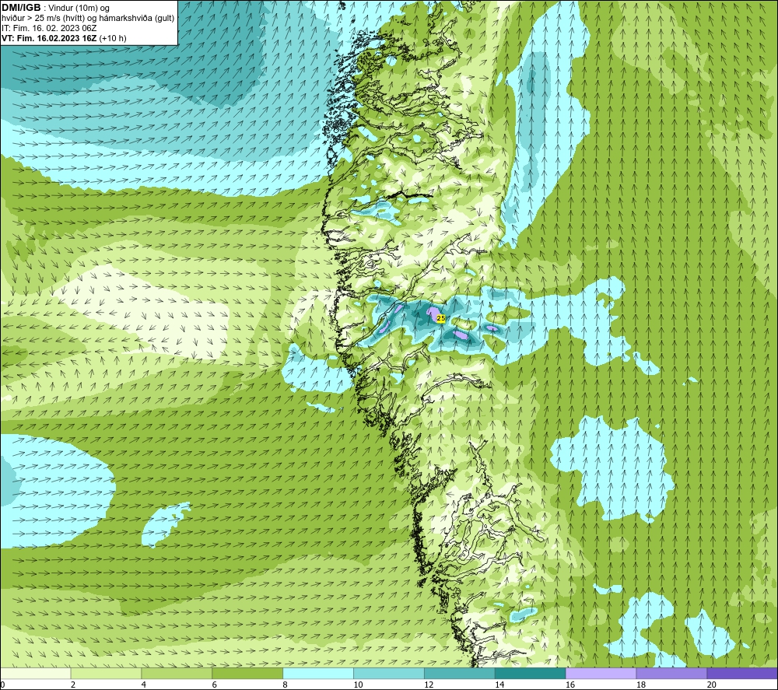Click the 14–16 m/s dark teal swatch

pos(531,673)
